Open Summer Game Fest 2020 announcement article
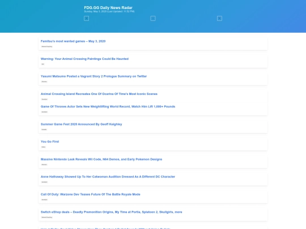 point(81,124)
